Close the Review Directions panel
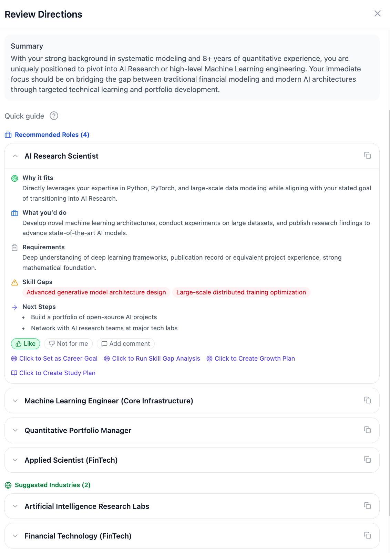Screen dimensions: 390x553 coord(378,13)
